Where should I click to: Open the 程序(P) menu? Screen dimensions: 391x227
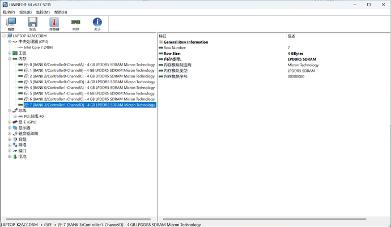pos(8,11)
